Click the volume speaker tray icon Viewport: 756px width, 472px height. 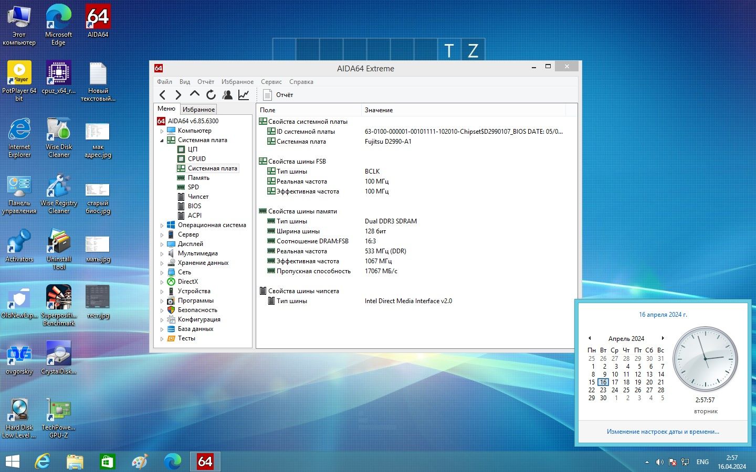659,462
